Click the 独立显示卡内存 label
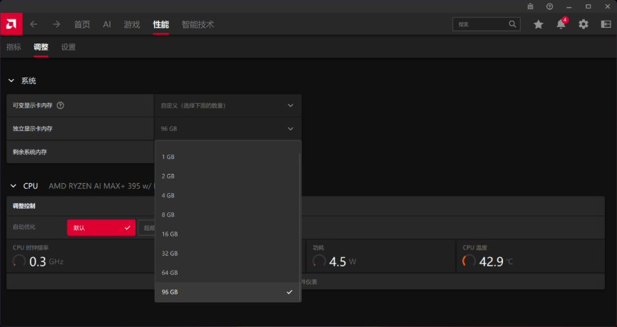Viewport: 617px width, 327px height. (x=33, y=128)
